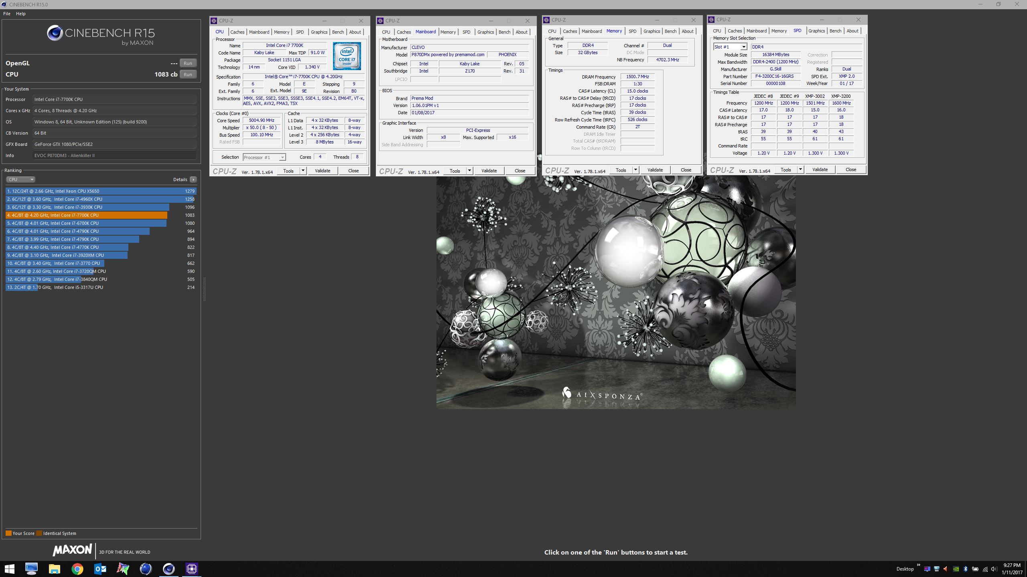Open the computer monitor taskbar icon
Image resolution: width=1027 pixels, height=577 pixels.
point(31,569)
